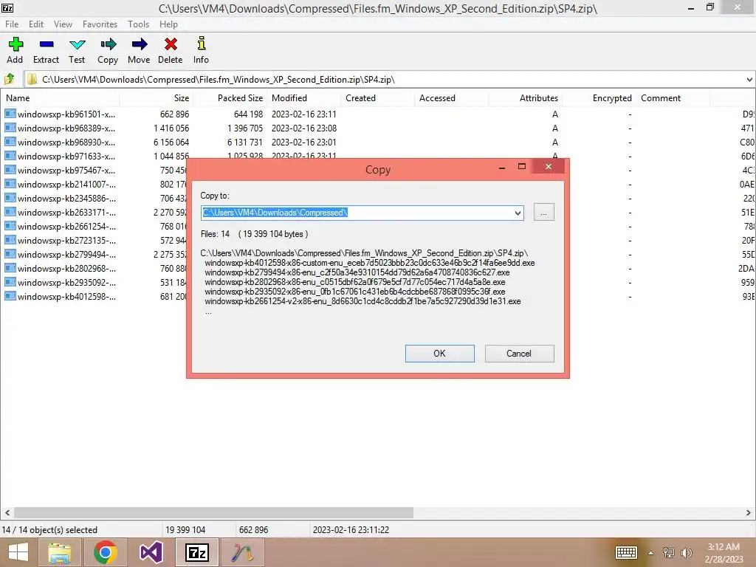This screenshot has width=756, height=567.
Task: Open the Help menu
Action: click(168, 24)
